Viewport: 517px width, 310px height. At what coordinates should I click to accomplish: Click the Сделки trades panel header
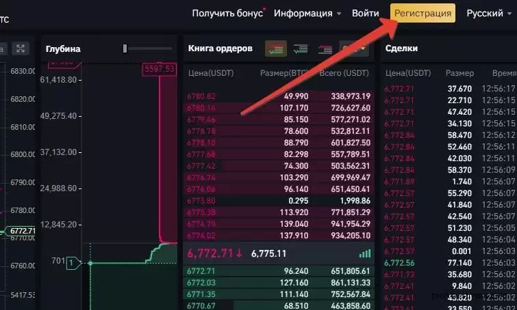pyautogui.click(x=401, y=48)
